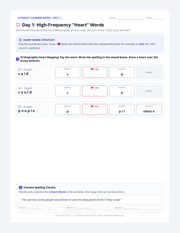The image size is (180, 233).
Task: Click the bold 'said' link in strategy box
Action: pos(141,44)
